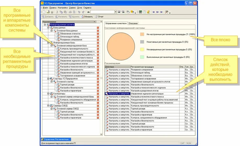Click the Компьютеры folder icon in tree
This screenshot has height=146, width=240.
tap(51, 94)
